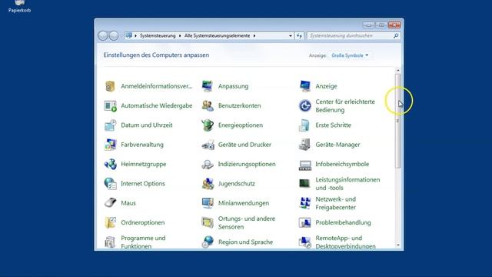
Task: Open the Heimnetzgruppe link
Action: click(144, 164)
